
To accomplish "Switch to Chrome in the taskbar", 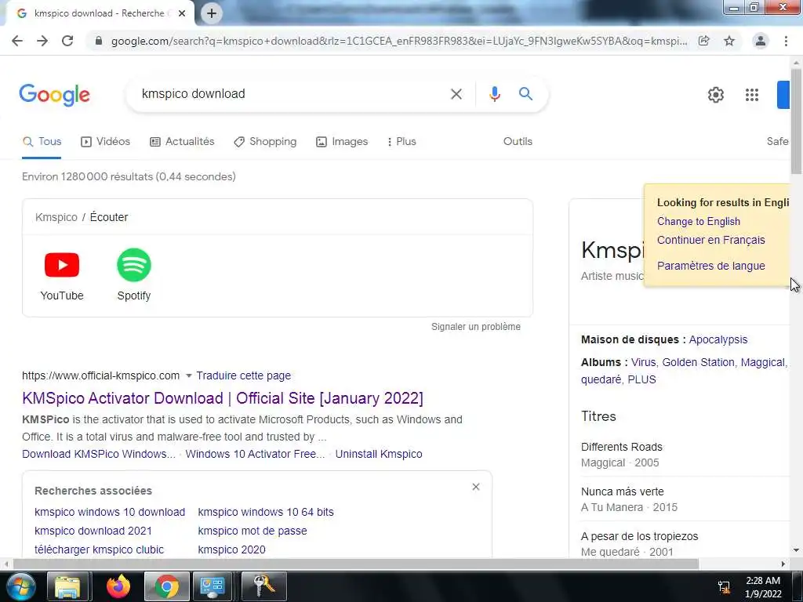I will click(x=166, y=586).
